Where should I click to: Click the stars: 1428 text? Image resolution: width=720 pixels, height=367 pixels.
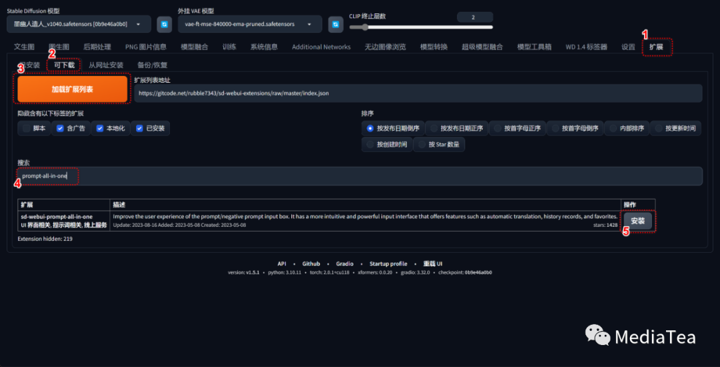coord(605,226)
